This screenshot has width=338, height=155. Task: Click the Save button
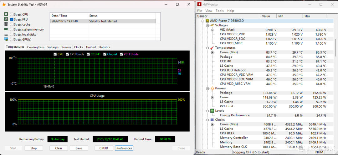pyautogui.click(x=79, y=148)
